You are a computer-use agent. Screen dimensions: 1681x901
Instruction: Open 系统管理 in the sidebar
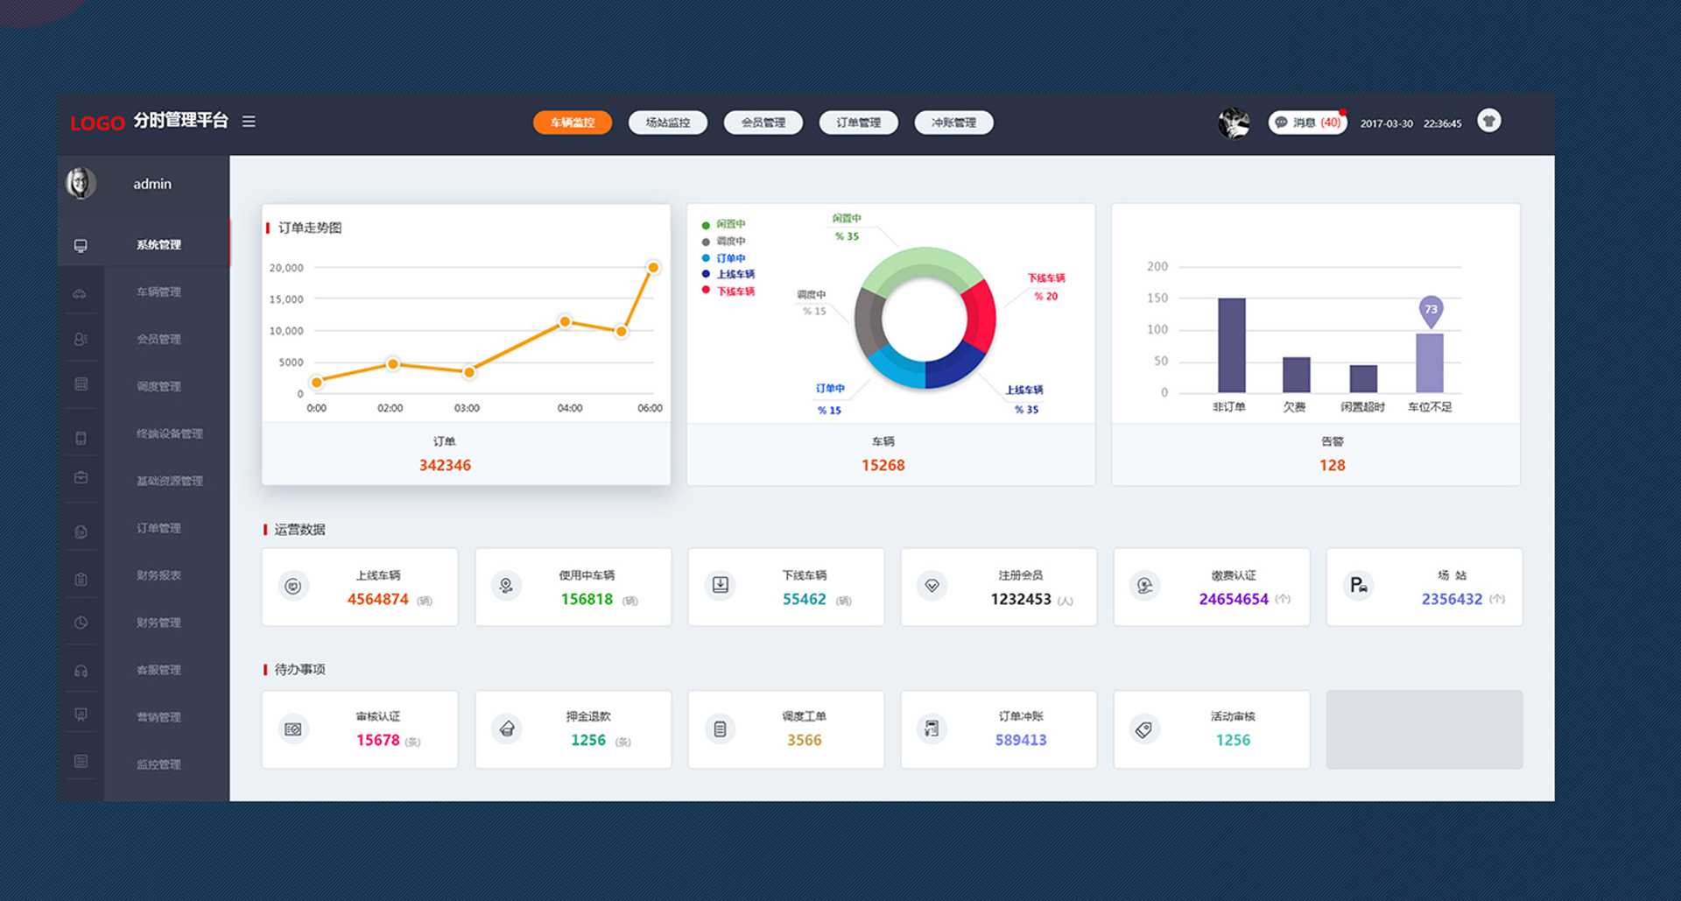(144, 244)
